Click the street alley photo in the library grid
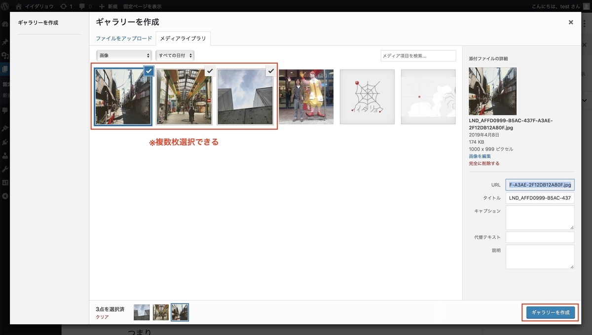Viewport: 592px width, 335px height. pyautogui.click(x=123, y=97)
